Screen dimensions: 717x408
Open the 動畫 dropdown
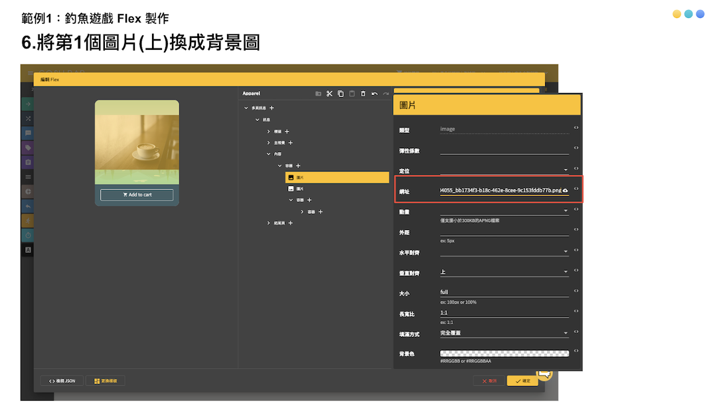point(505,211)
